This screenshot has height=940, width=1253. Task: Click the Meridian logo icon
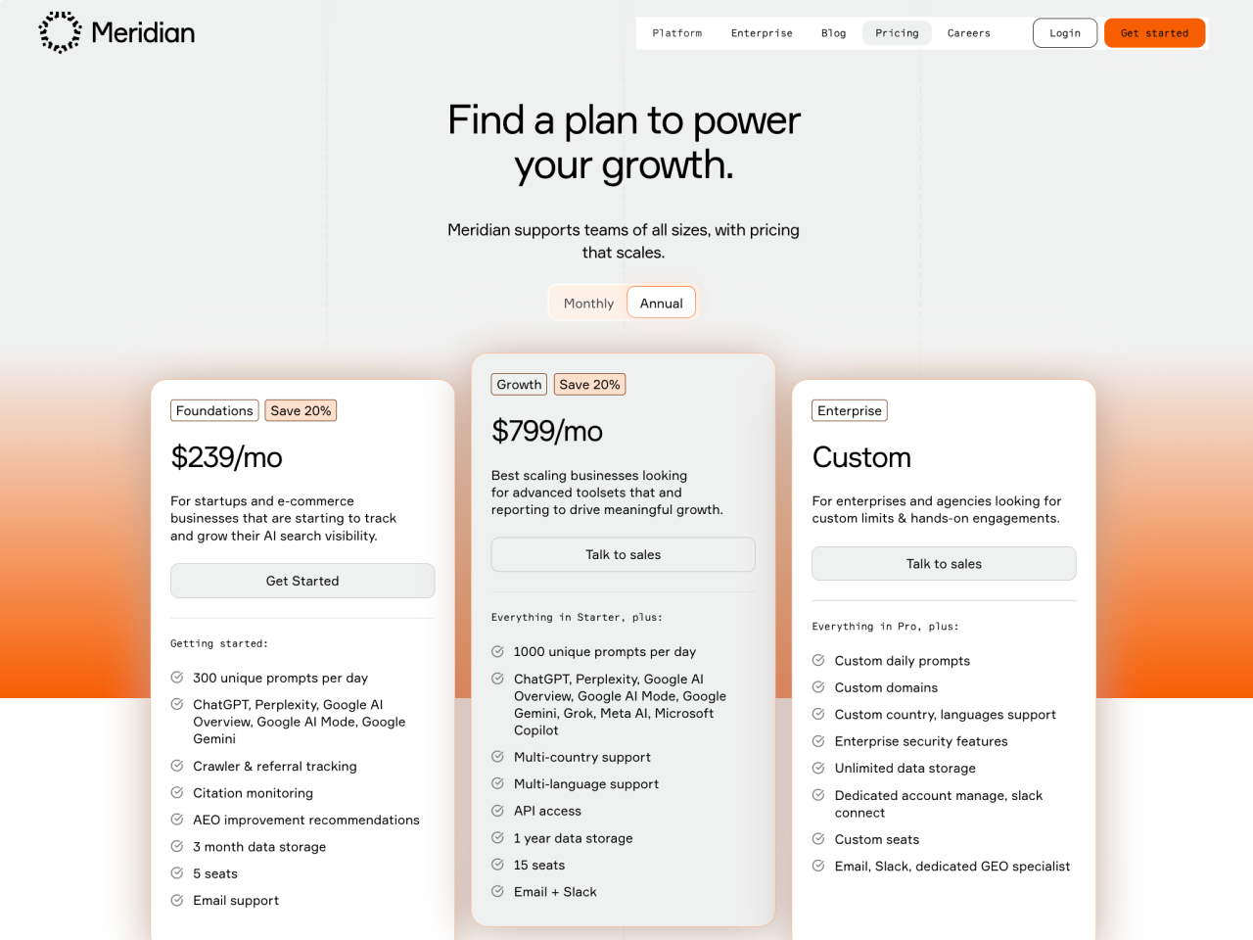tap(60, 32)
